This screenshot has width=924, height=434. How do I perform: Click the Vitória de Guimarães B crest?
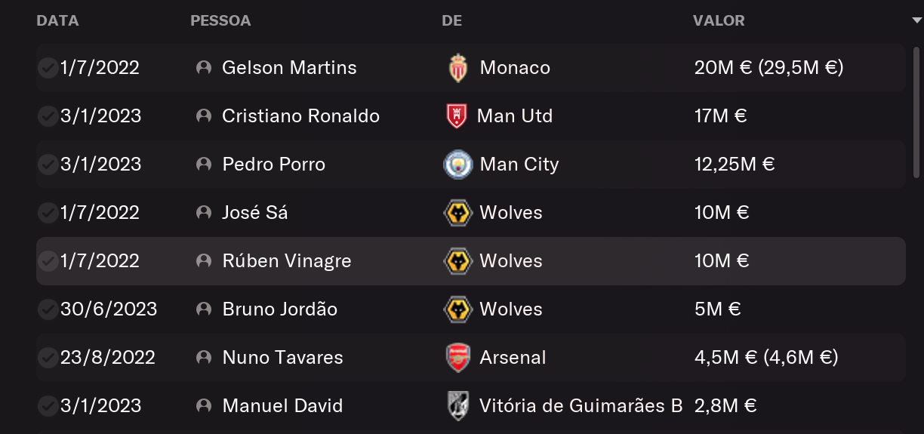[457, 406]
